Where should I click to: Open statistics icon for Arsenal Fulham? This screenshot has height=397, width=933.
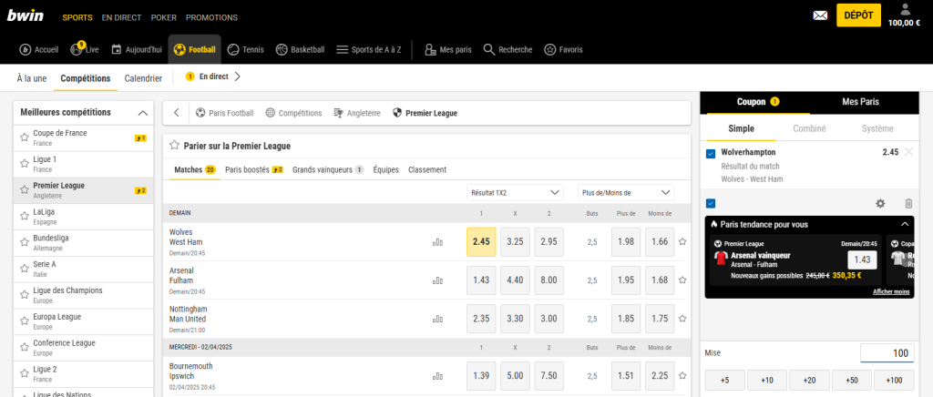438,280
